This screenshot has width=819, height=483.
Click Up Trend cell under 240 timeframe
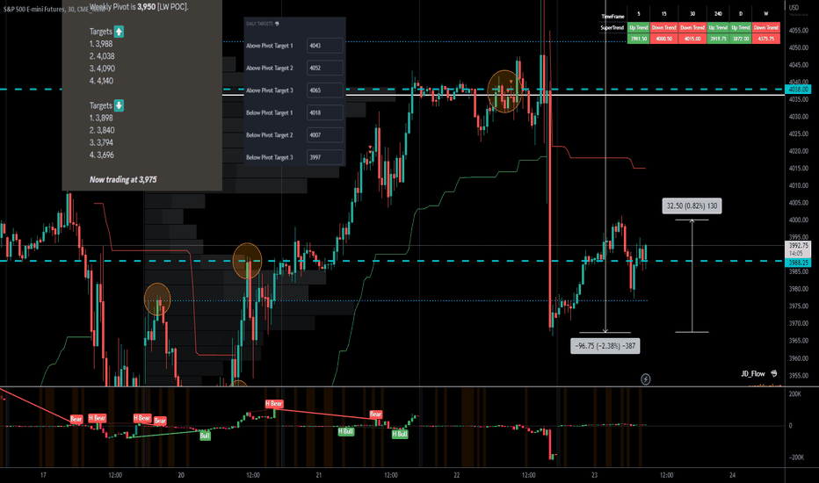click(x=718, y=28)
